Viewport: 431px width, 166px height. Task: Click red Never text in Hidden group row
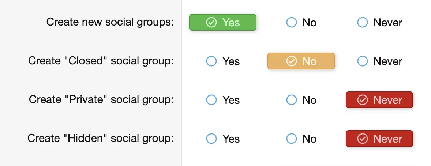pos(387,139)
